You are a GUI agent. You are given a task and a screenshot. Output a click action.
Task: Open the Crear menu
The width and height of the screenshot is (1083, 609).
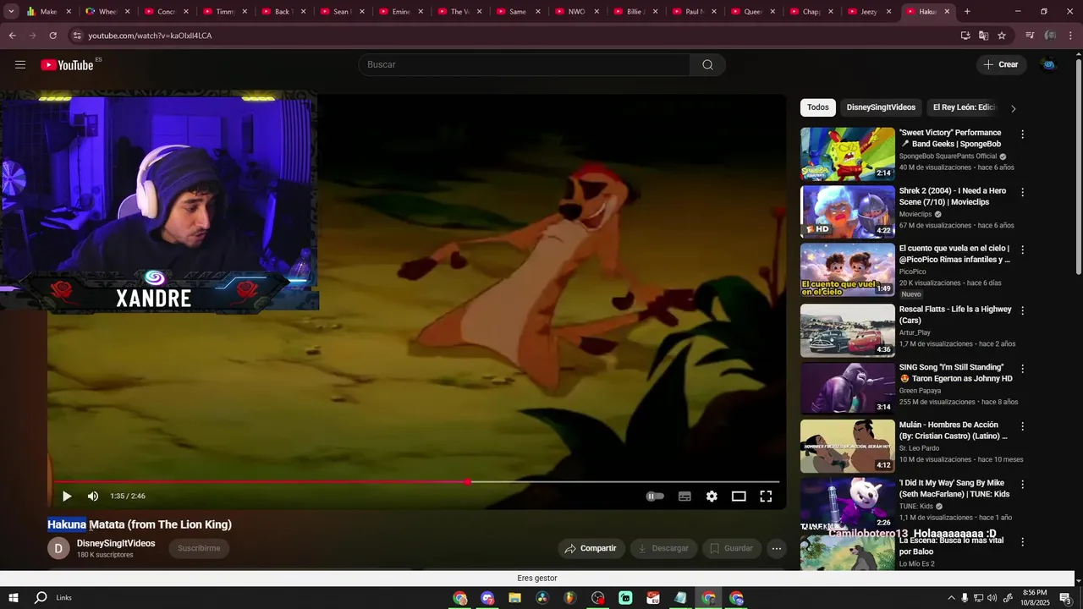1002,64
